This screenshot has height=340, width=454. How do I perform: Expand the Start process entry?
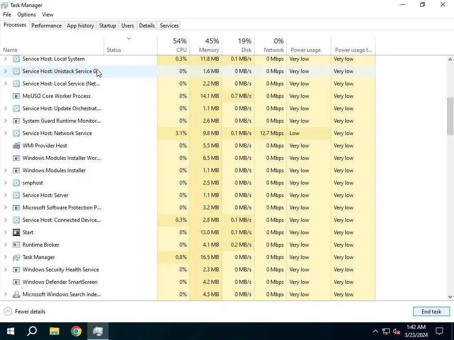(5, 232)
